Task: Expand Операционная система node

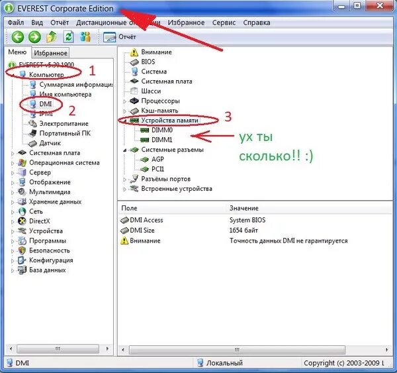Action: (12, 163)
